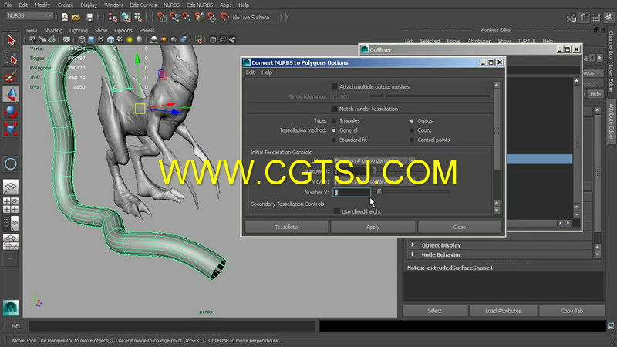Image resolution: width=617 pixels, height=347 pixels.
Task: Select the arrow Select tool
Action: click(11, 40)
